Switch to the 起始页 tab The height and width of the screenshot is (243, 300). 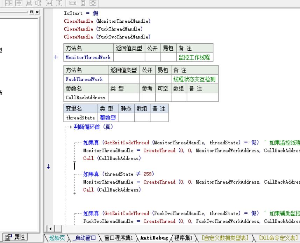(x=57, y=238)
